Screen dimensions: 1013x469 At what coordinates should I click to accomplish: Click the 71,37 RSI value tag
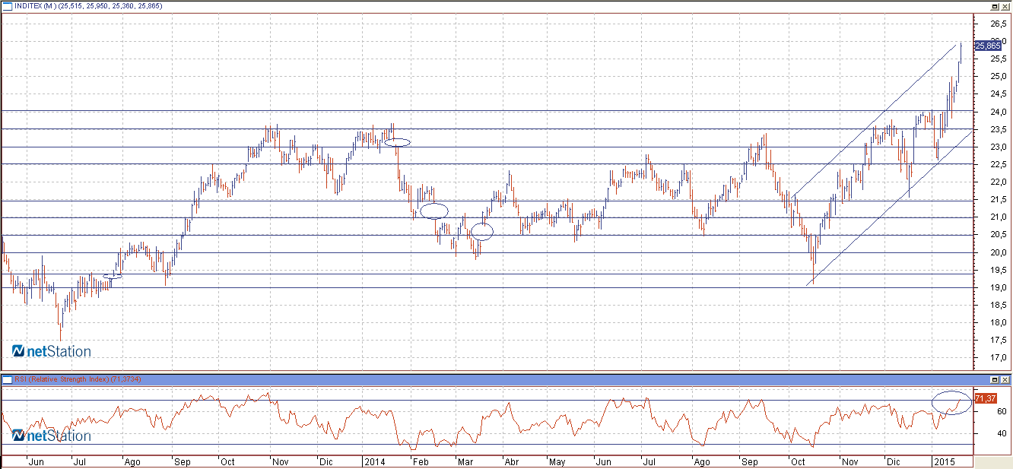(x=986, y=398)
